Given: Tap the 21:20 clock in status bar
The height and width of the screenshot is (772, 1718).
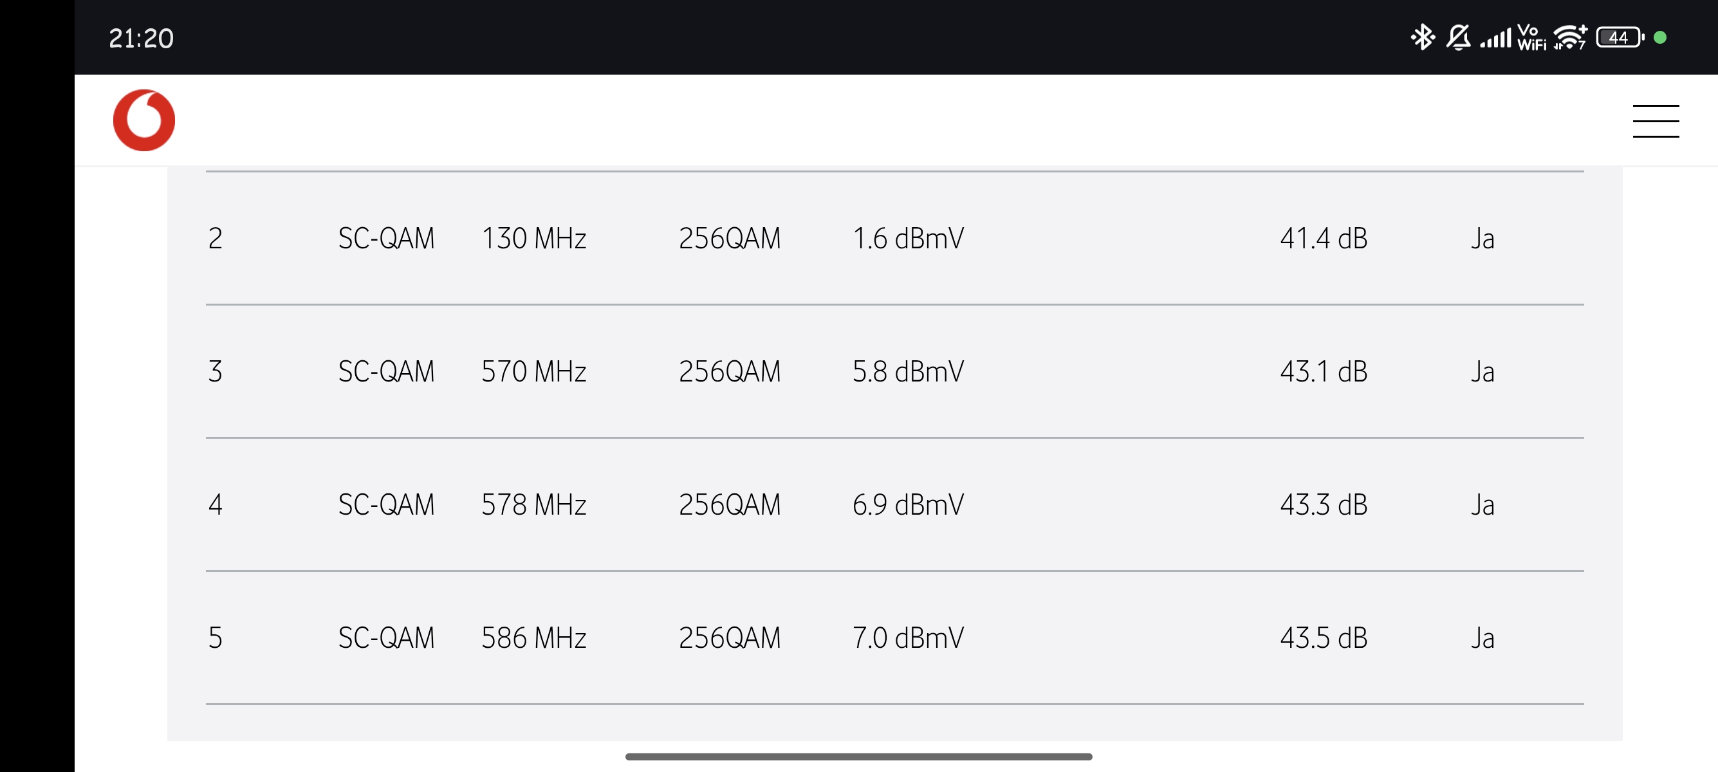Looking at the screenshot, I should [142, 39].
